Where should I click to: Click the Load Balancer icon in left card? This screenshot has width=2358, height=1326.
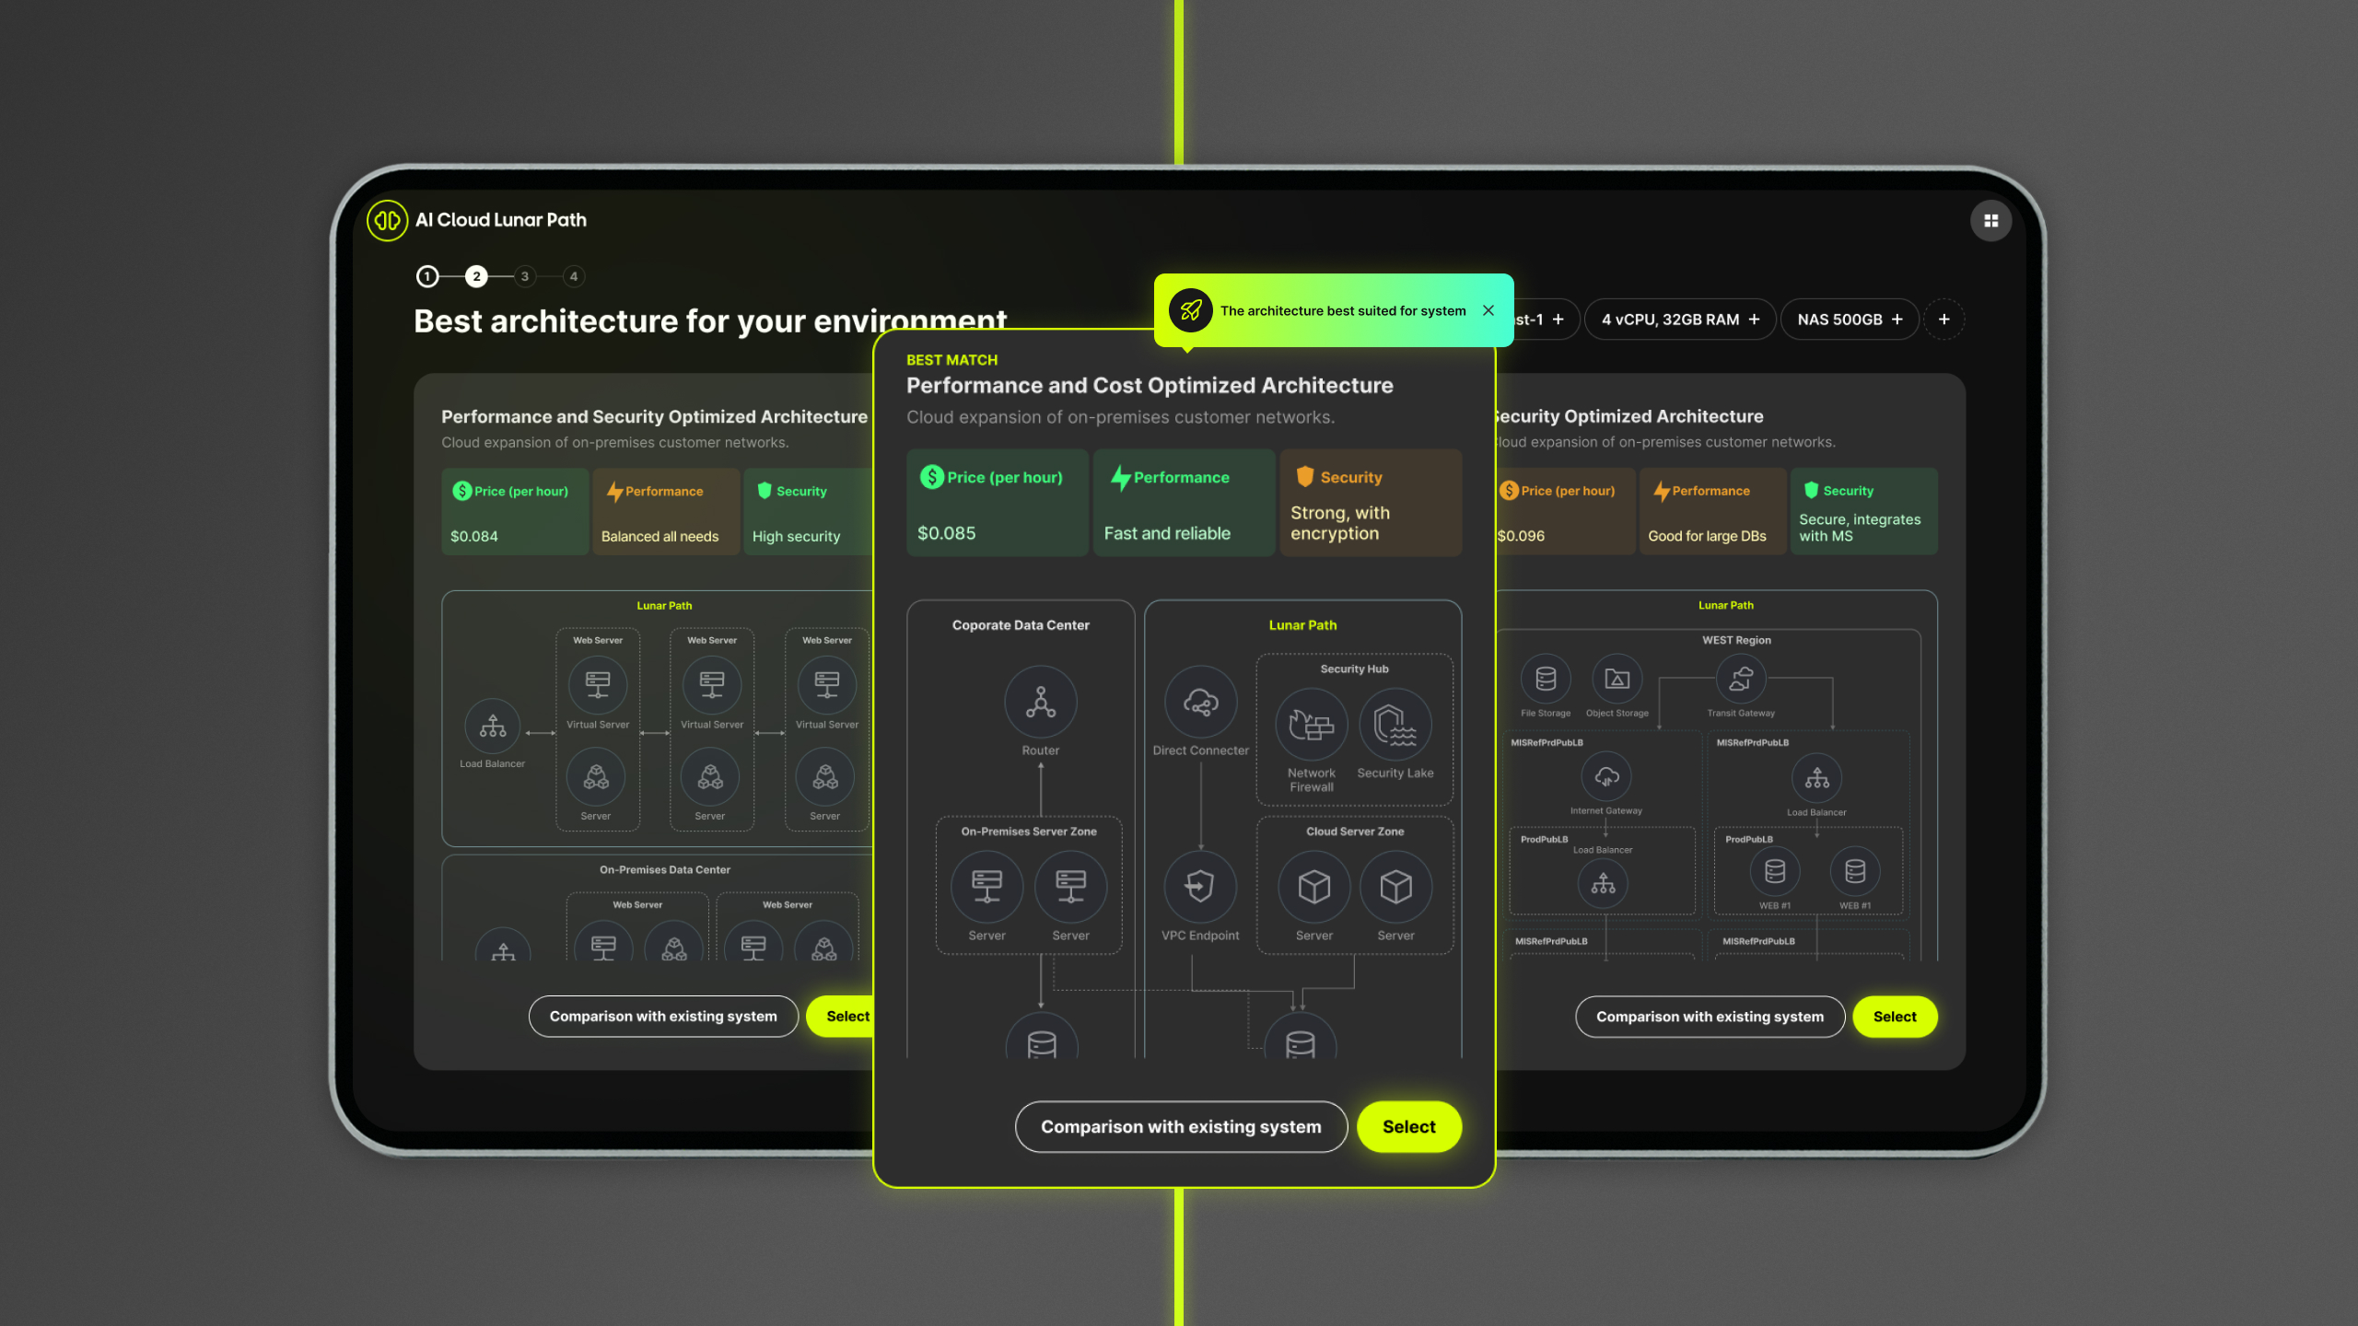click(493, 727)
